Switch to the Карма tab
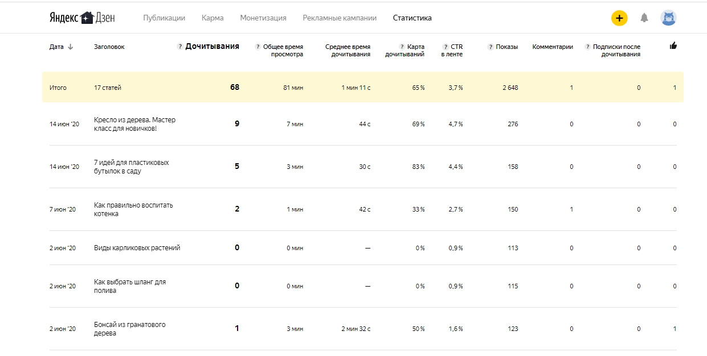The width and height of the screenshot is (707, 356). tap(212, 18)
